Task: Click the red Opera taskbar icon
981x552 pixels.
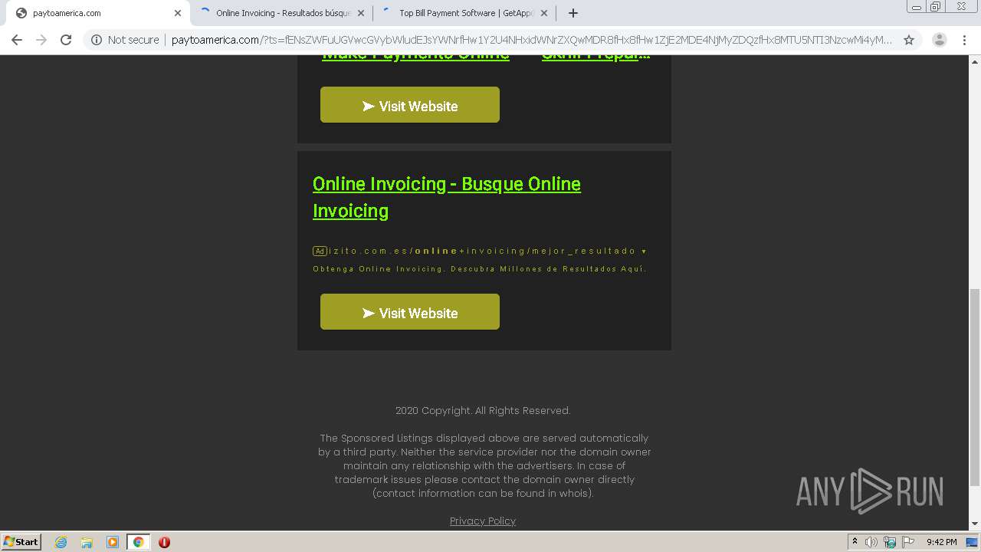Action: (164, 542)
